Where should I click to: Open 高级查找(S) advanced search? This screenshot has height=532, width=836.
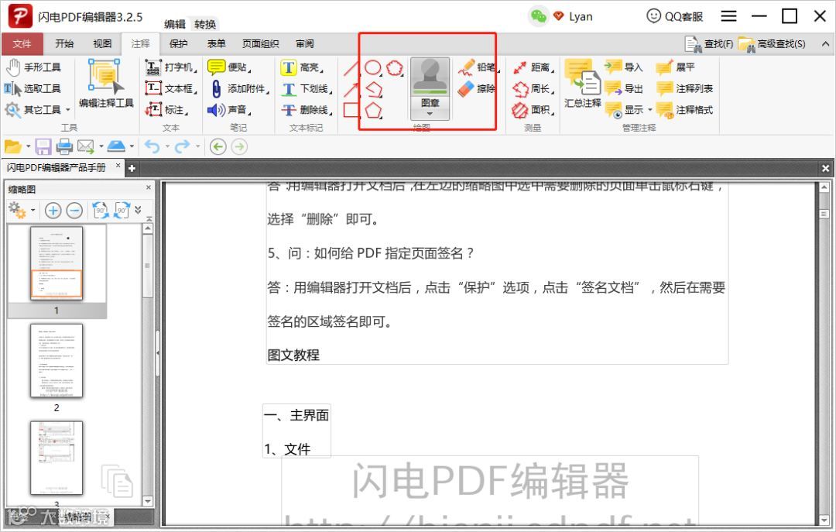point(772,44)
